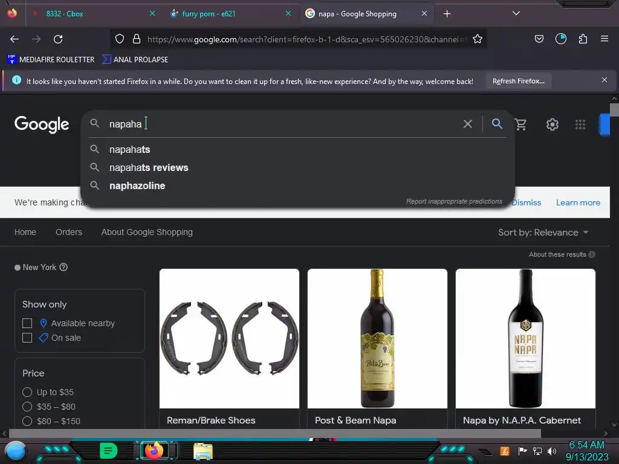
Task: Open the Pocket save icon
Action: 539,39
